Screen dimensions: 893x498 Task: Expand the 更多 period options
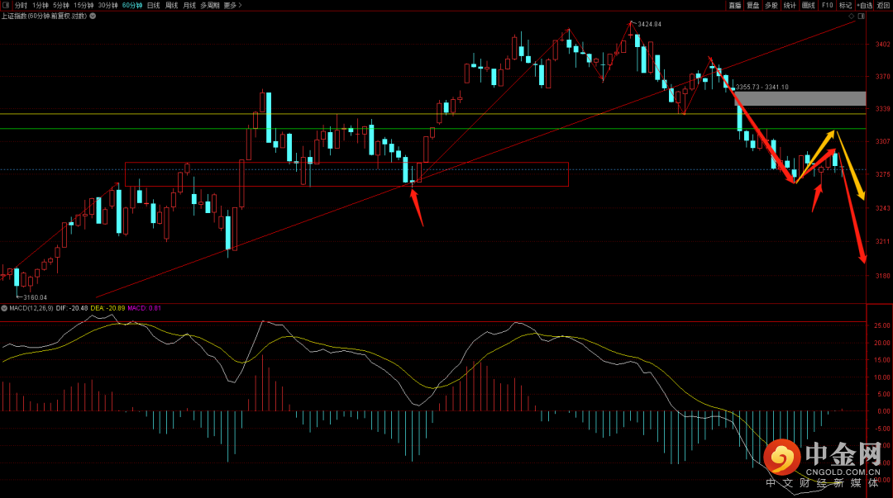point(232,5)
